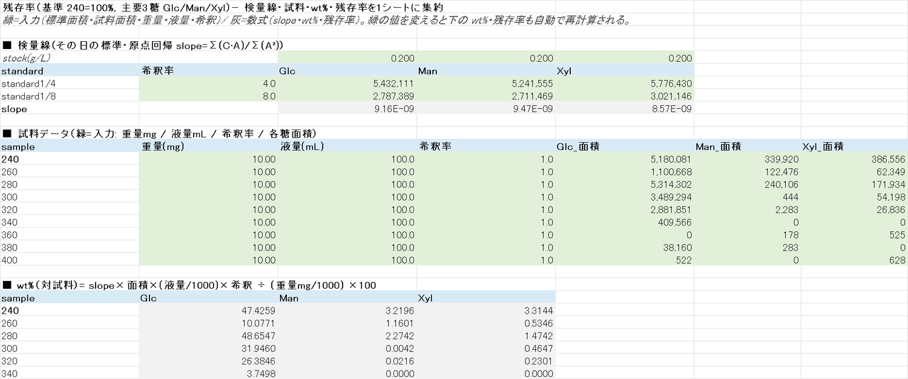Click the Glc area 5,432,111
This screenshot has width=908, height=379.
pos(347,84)
